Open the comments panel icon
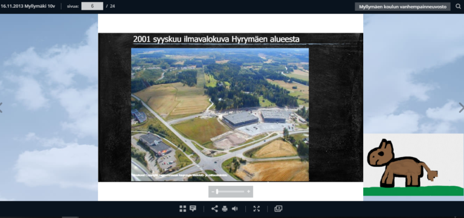Image resolution: width=464 pixels, height=218 pixels. click(193, 208)
